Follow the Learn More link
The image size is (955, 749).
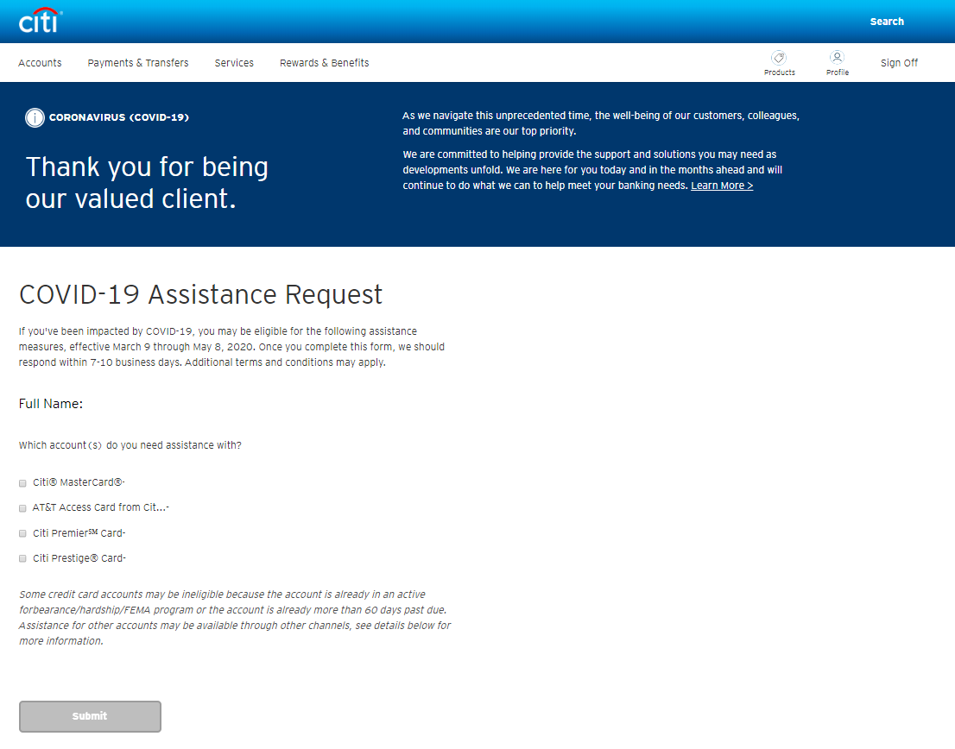click(x=722, y=186)
